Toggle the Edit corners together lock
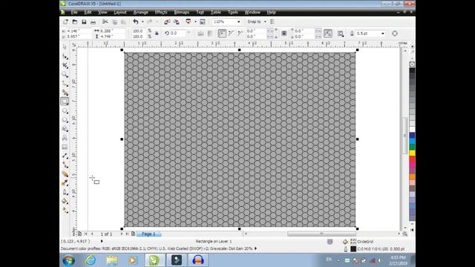Image resolution: width=475 pixels, height=267 pixels. click(284, 33)
